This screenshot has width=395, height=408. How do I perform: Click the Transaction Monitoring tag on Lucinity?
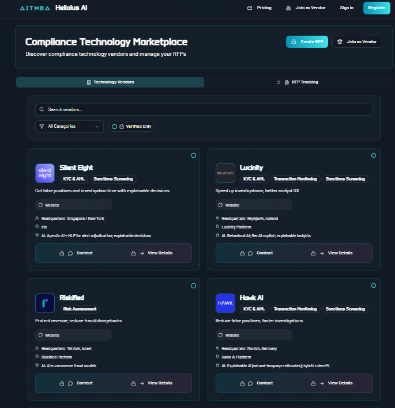click(295, 179)
